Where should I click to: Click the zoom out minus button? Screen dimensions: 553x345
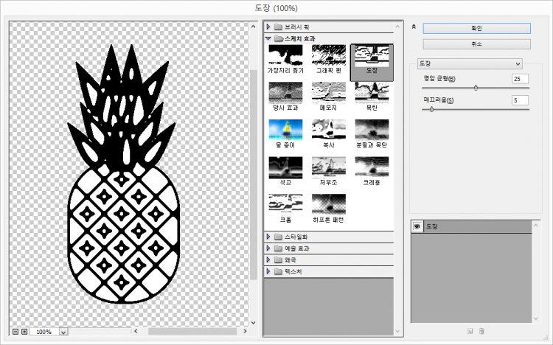(15, 332)
